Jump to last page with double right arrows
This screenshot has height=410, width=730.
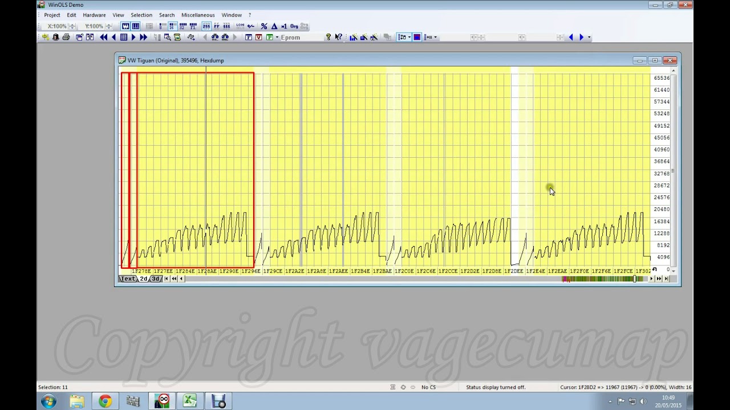143,37
